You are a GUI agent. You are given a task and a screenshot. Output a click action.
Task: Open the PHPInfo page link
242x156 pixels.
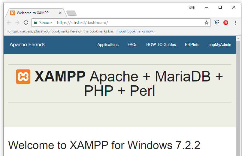click(192, 45)
